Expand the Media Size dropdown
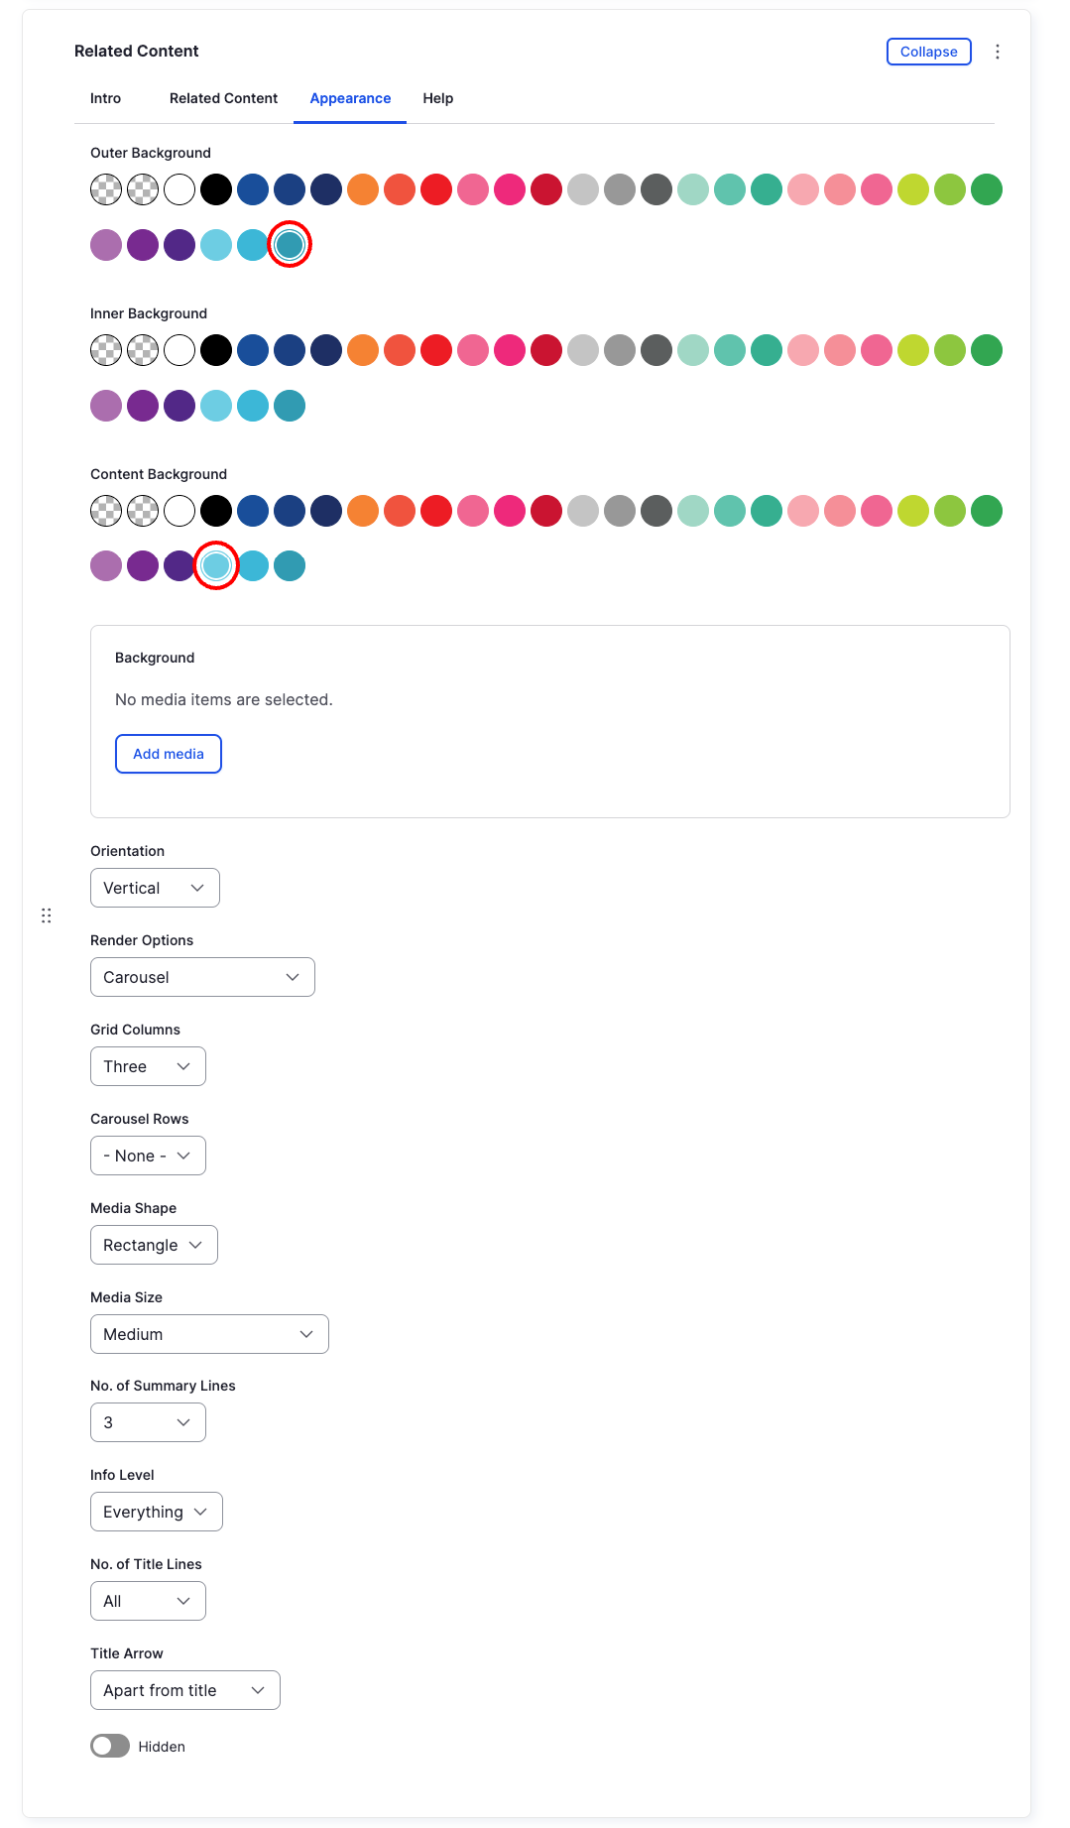The height and width of the screenshot is (1828, 1070). (208, 1333)
